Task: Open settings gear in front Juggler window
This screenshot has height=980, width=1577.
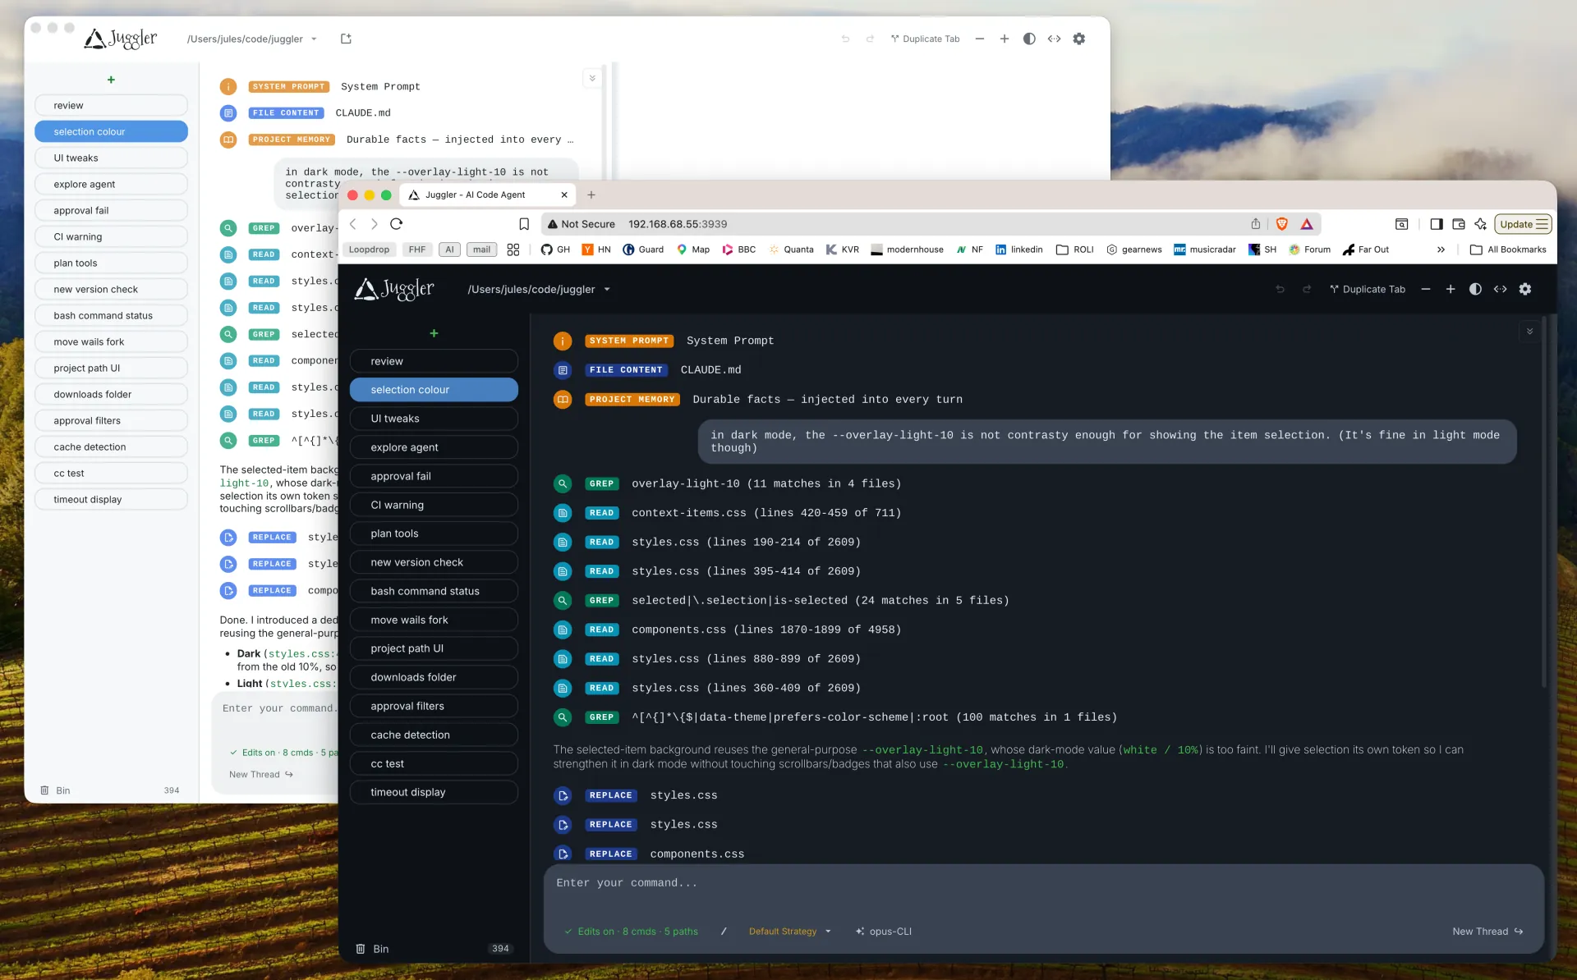Action: pos(1525,289)
